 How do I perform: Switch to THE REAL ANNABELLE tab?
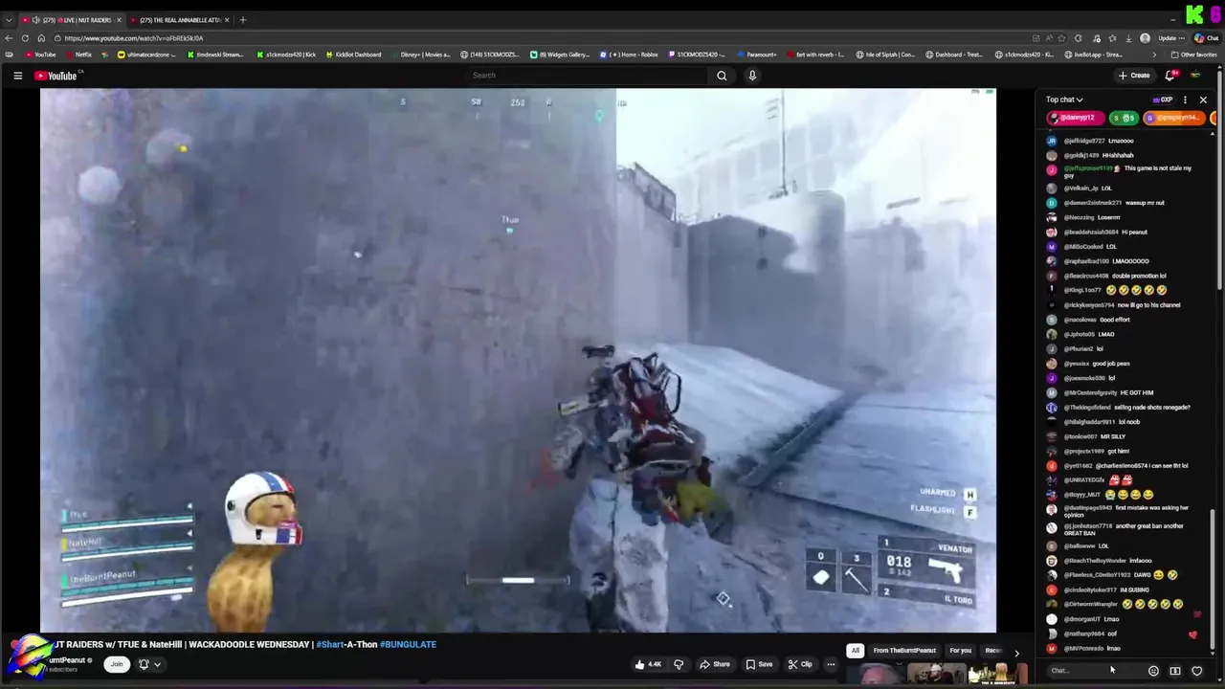click(x=180, y=19)
